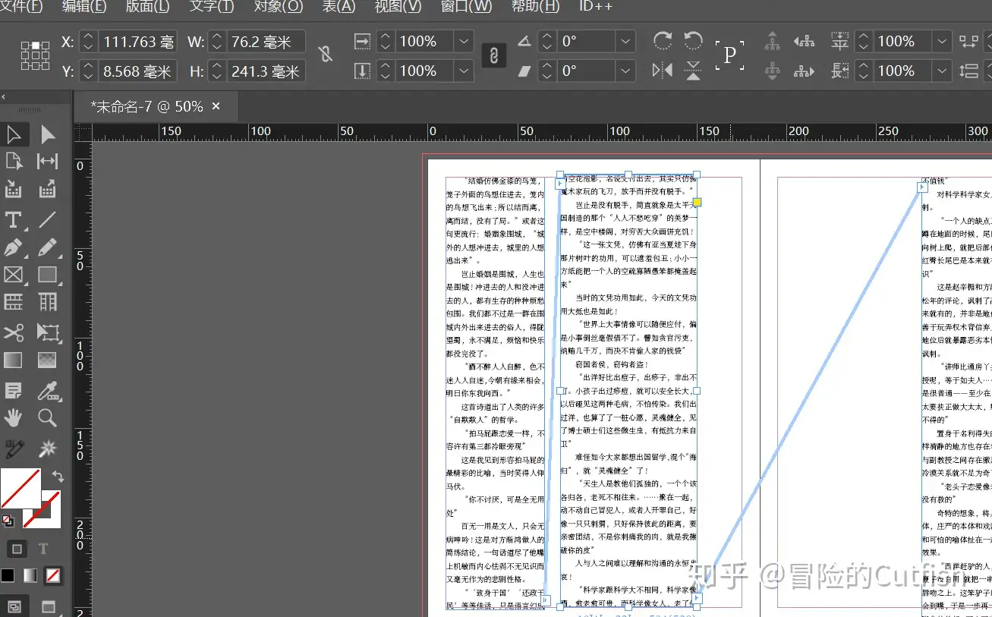
Task: Select the Free Transform tool
Action: click(x=48, y=332)
